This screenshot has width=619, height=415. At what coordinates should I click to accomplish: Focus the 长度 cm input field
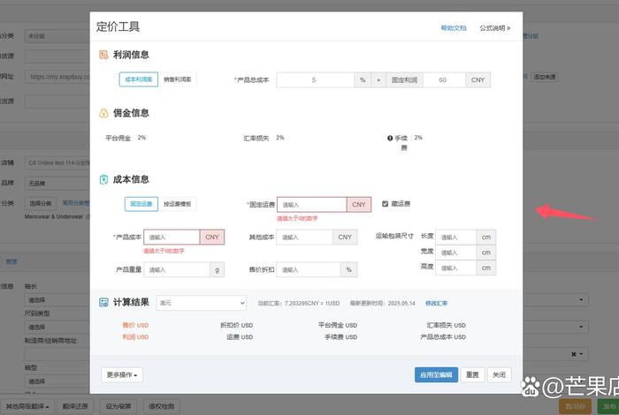point(456,238)
